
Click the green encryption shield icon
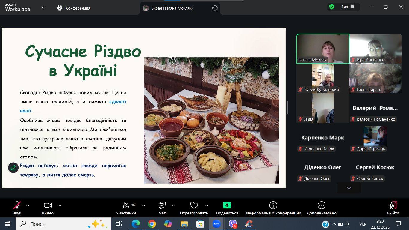(x=331, y=7)
